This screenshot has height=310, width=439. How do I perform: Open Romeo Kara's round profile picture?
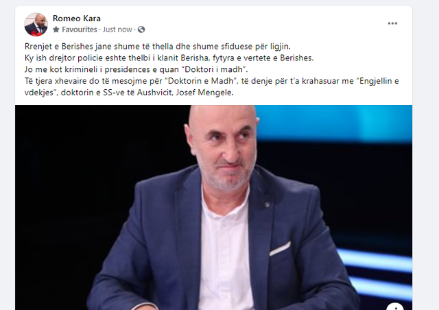36,25
